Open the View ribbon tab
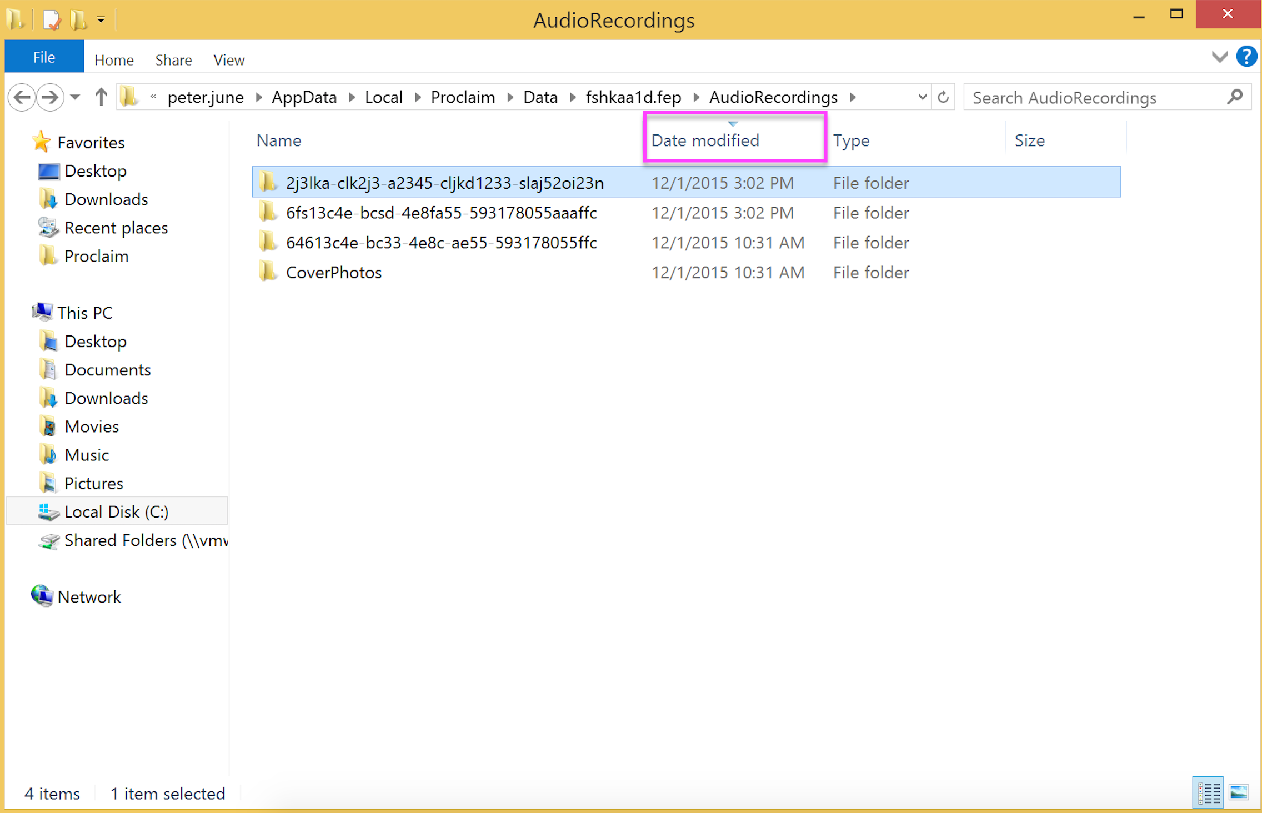The height and width of the screenshot is (813, 1262). tap(229, 60)
